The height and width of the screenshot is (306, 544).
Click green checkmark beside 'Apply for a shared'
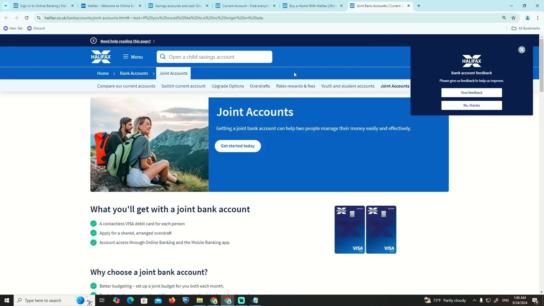coord(93,233)
